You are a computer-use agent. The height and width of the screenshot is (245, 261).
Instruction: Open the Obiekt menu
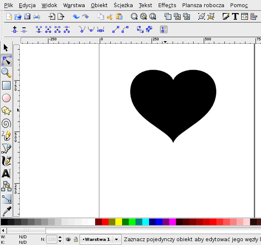point(99,5)
